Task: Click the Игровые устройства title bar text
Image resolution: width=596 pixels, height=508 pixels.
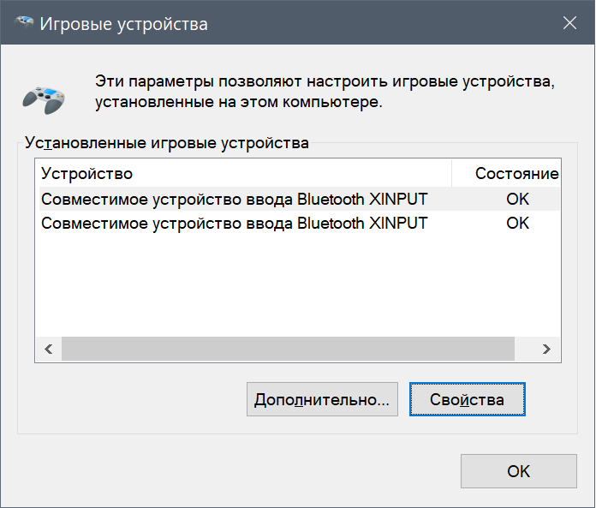Action: click(124, 23)
